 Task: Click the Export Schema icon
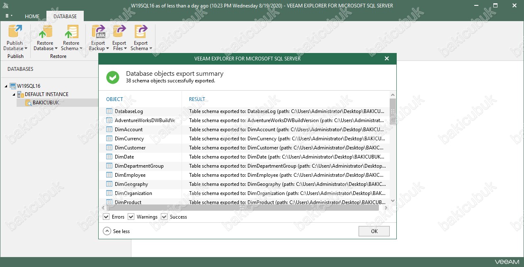pyautogui.click(x=141, y=31)
